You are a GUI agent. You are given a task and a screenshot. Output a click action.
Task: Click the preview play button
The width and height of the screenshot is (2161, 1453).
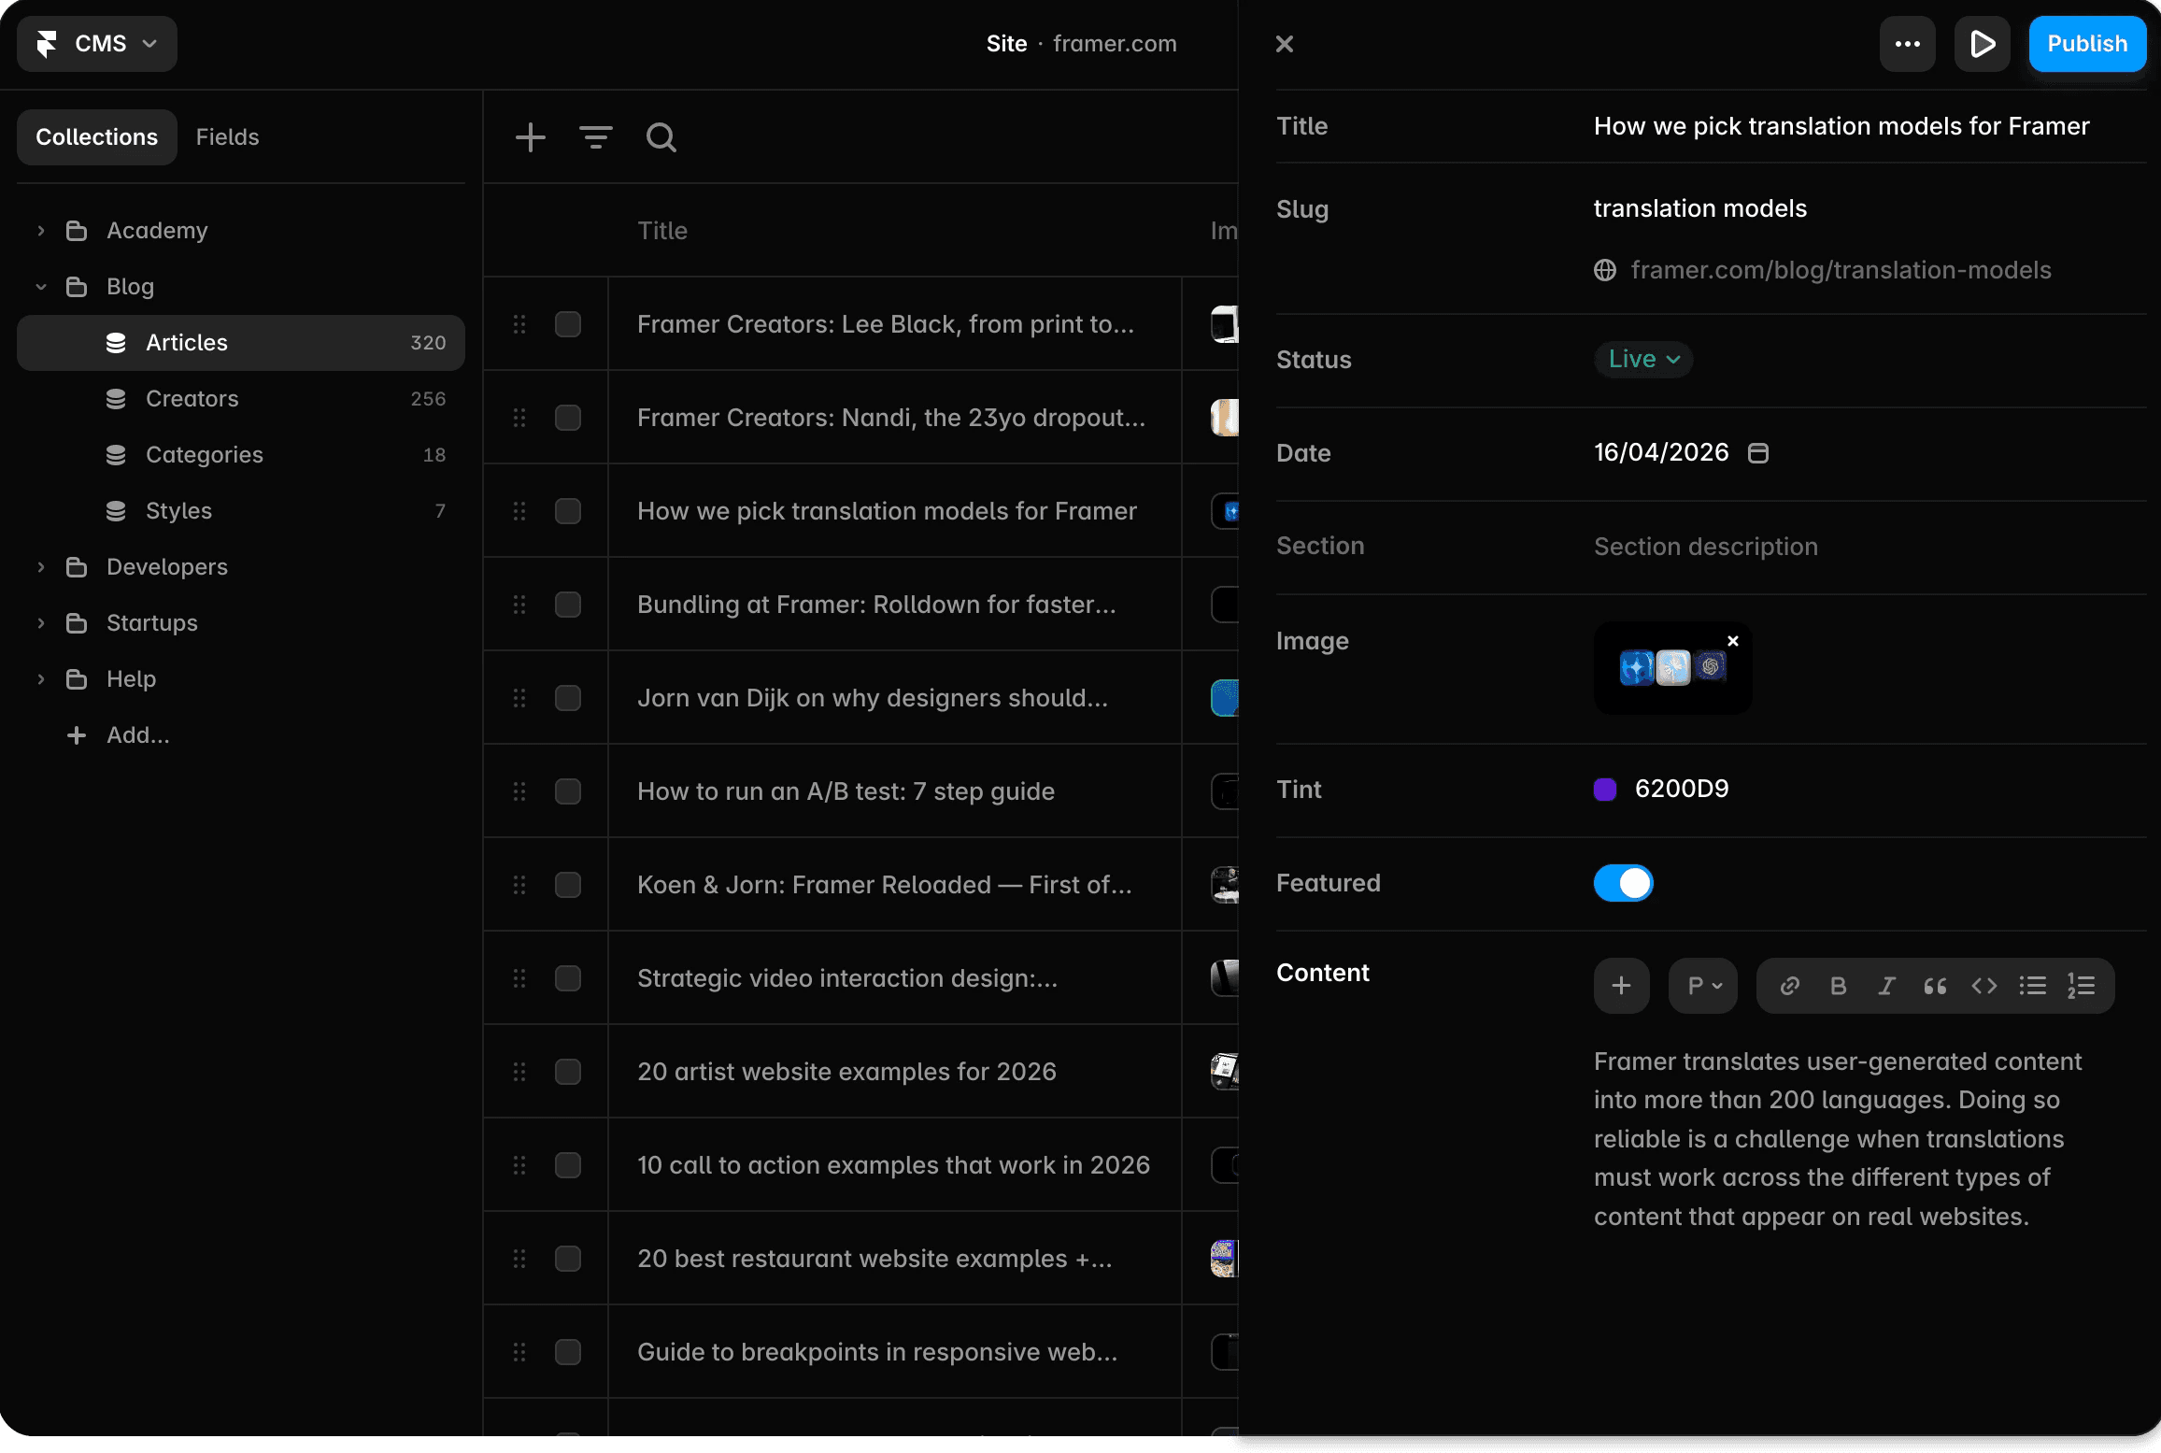[1982, 44]
